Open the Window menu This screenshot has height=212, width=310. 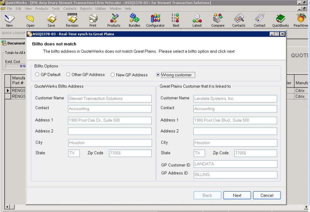pyautogui.click(x=116, y=9)
